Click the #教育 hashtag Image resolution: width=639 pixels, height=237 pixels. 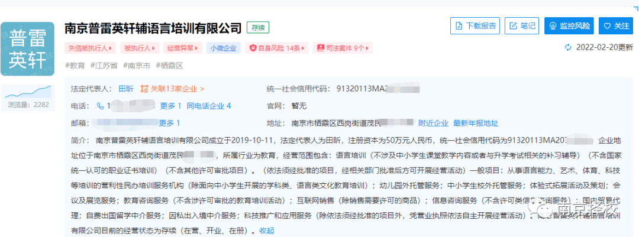coord(75,66)
